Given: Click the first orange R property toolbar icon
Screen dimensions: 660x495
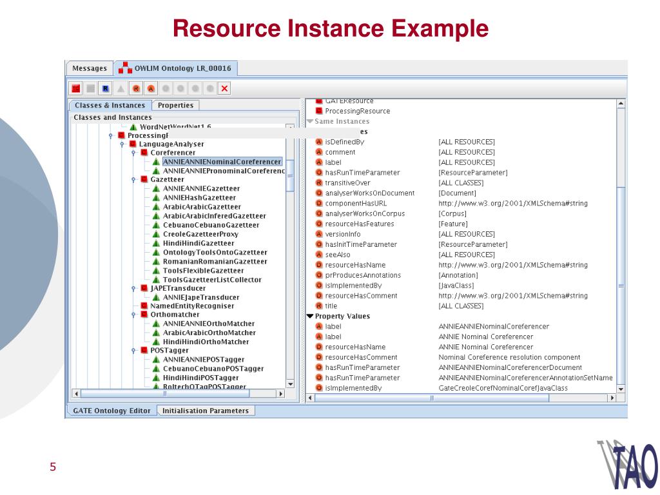Looking at the screenshot, I should click(136, 88).
